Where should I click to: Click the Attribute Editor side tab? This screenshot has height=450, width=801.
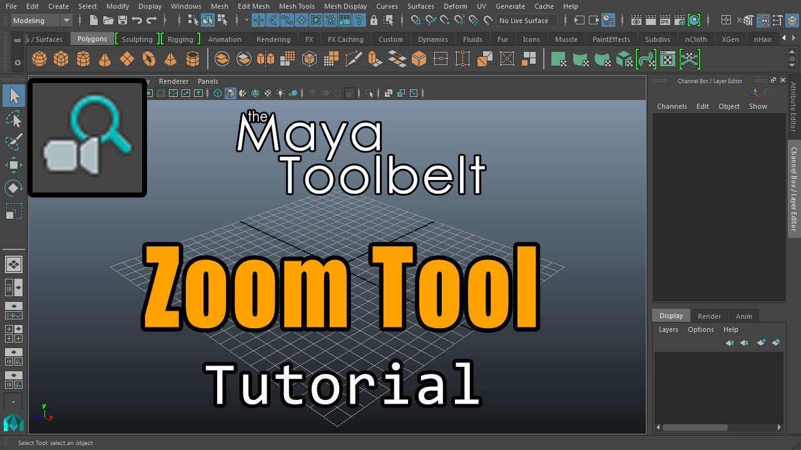[793, 107]
